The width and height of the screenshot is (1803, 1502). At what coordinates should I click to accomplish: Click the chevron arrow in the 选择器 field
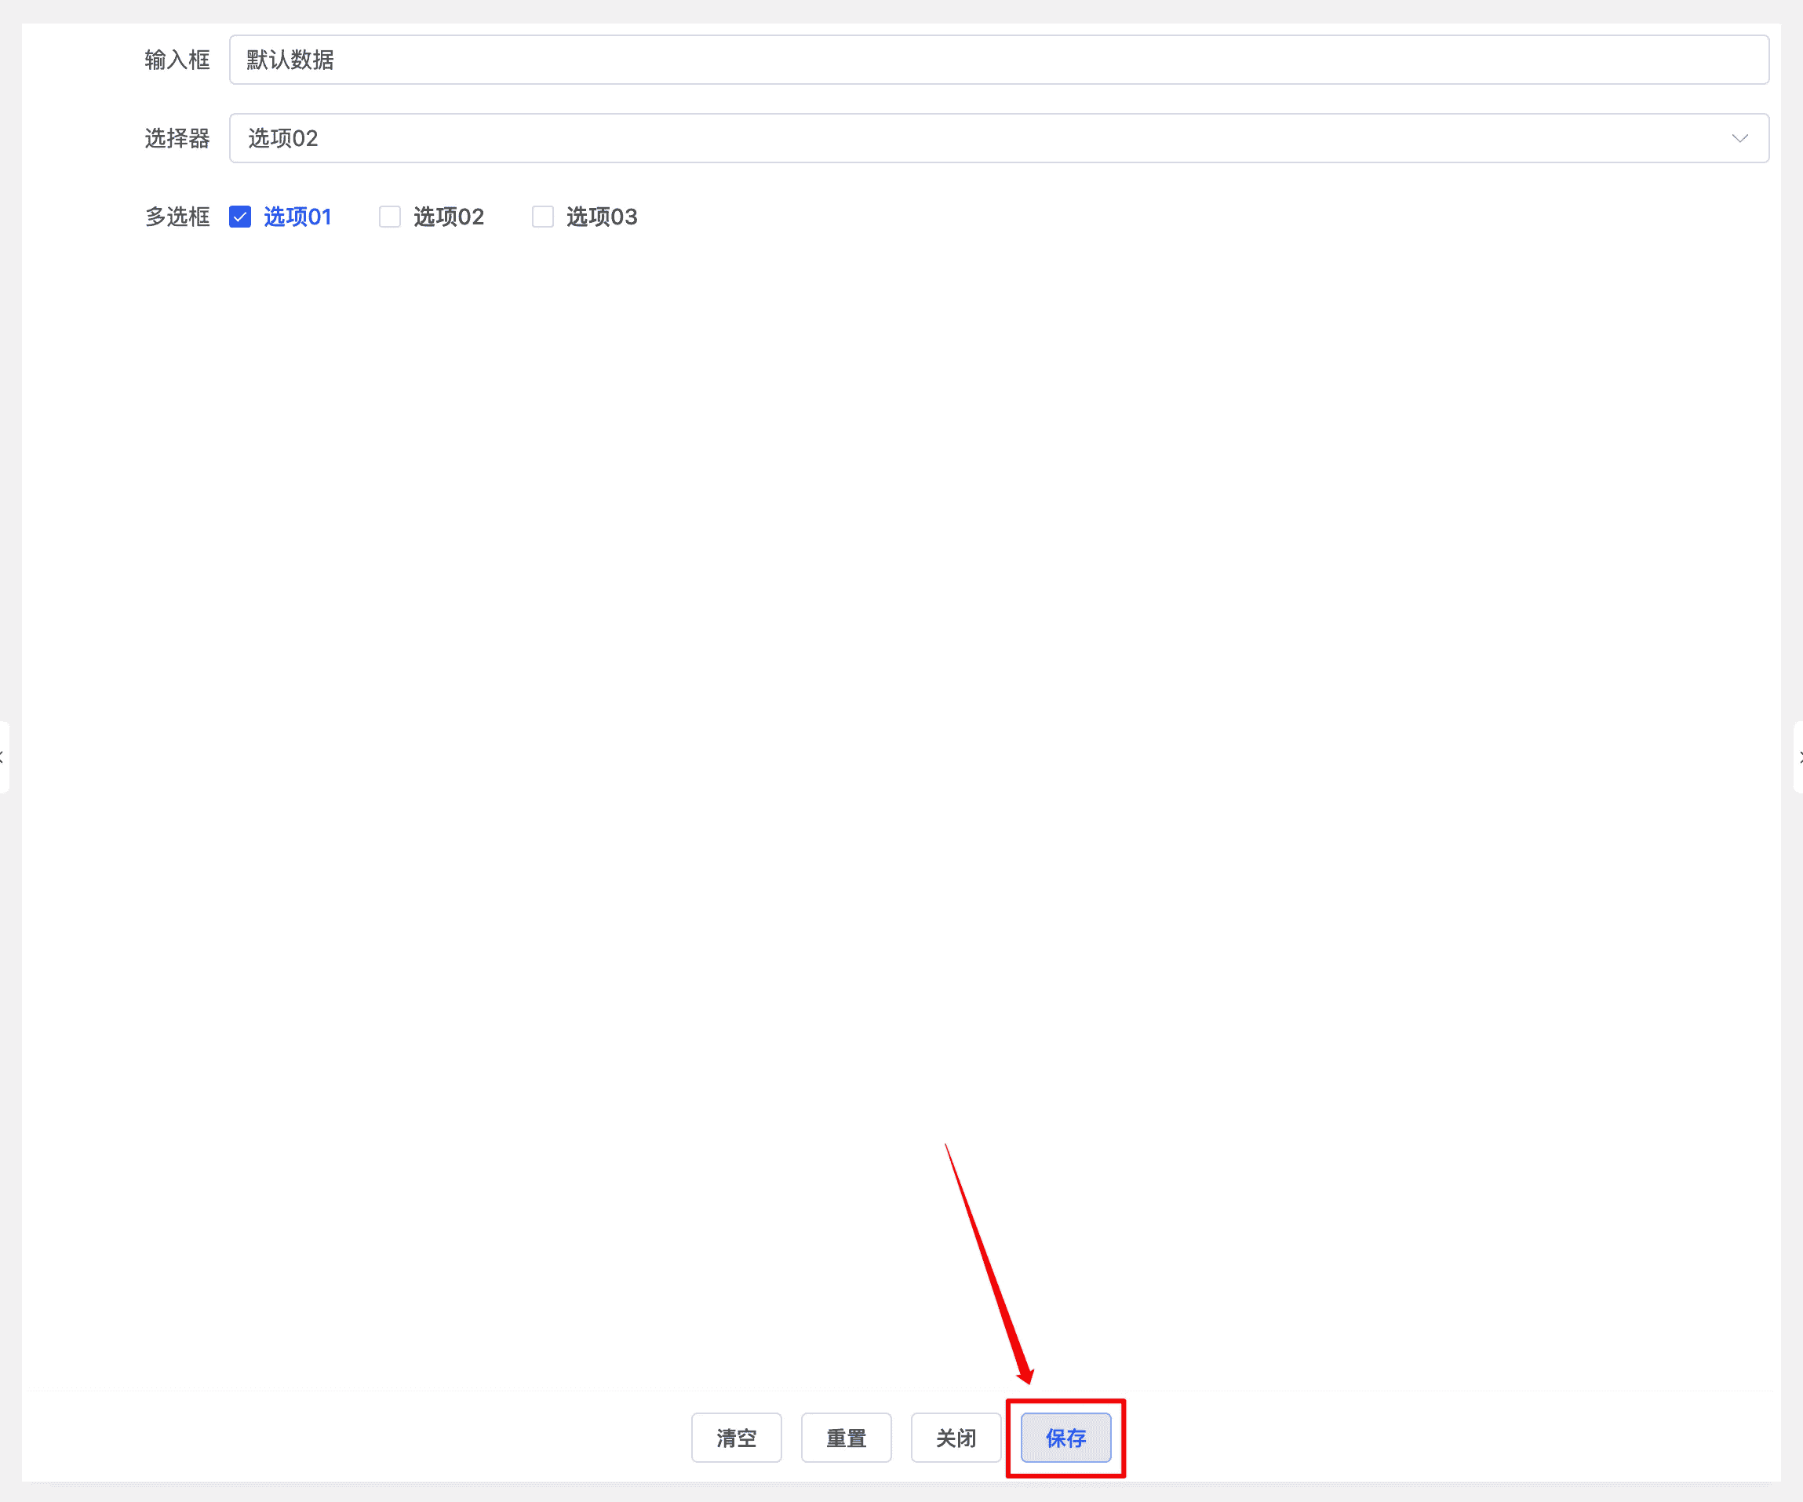pos(1739,138)
